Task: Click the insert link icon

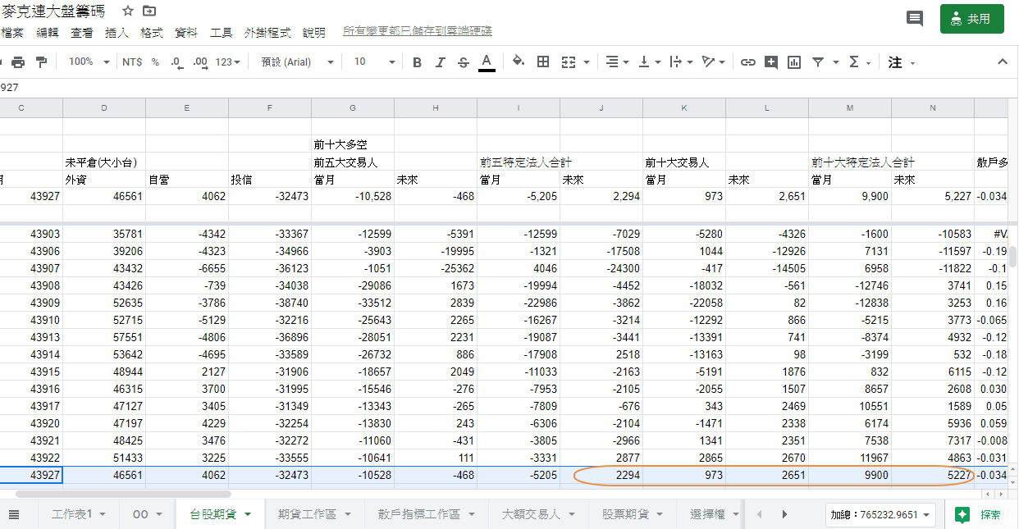Action: (747, 62)
